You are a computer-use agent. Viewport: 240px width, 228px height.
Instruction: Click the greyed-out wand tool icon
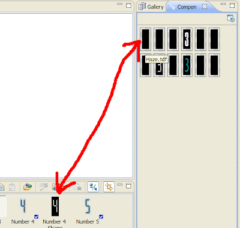(43, 187)
